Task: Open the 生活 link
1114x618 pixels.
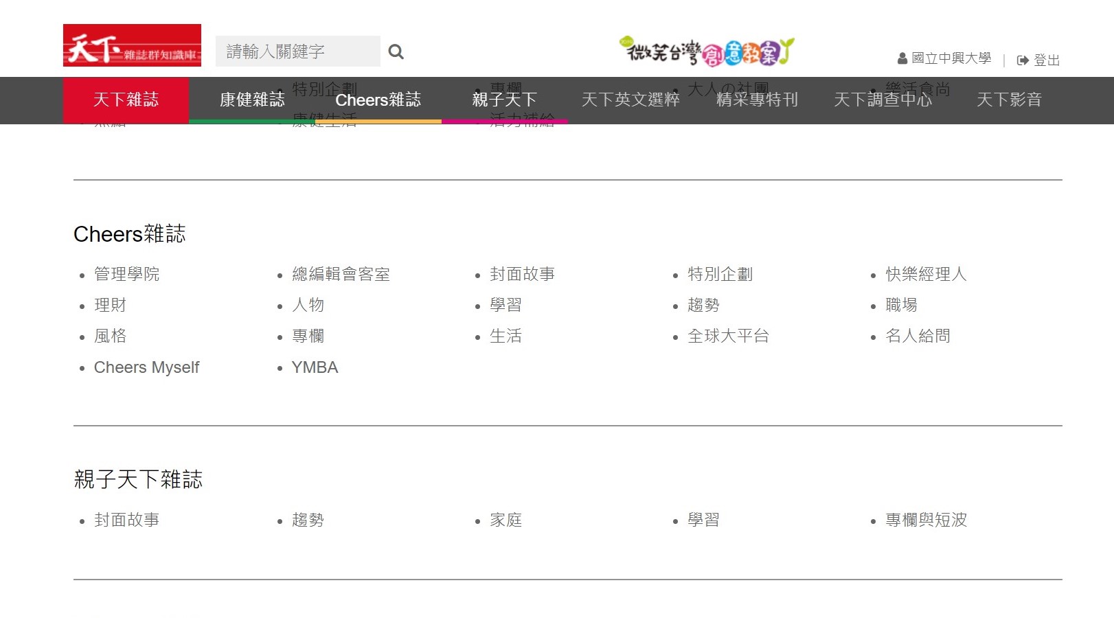Action: pos(505,336)
